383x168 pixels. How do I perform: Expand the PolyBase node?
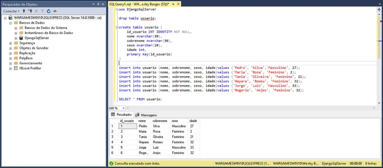coord(10,59)
